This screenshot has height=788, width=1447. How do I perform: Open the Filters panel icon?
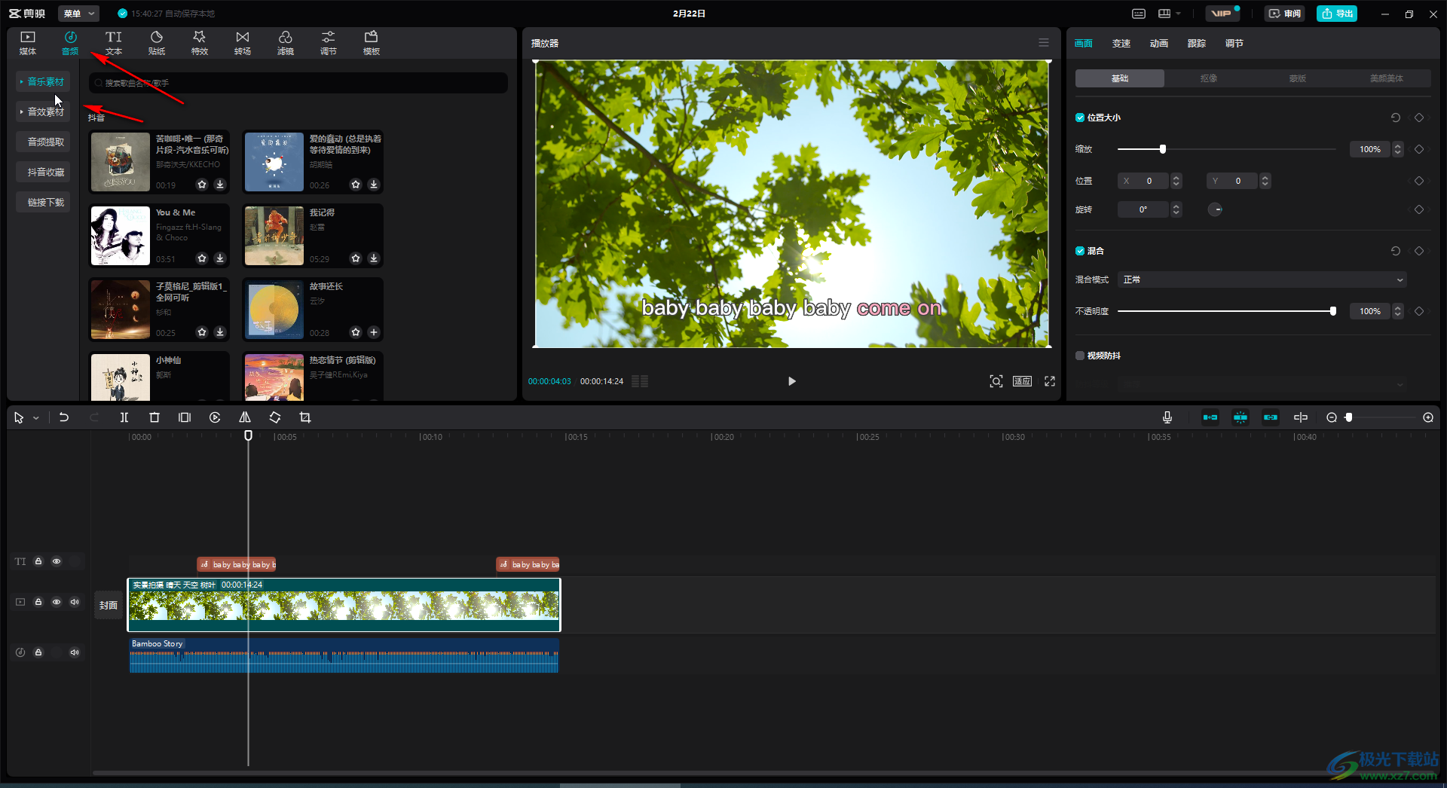(x=286, y=43)
